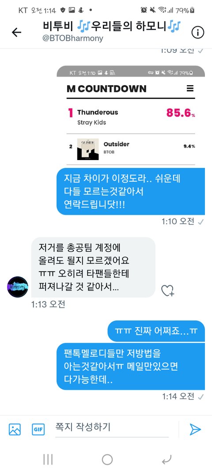The image size is (212, 473).
Task: Tap the 지금 차이가 이정도라 message bubble
Action: pos(131,191)
